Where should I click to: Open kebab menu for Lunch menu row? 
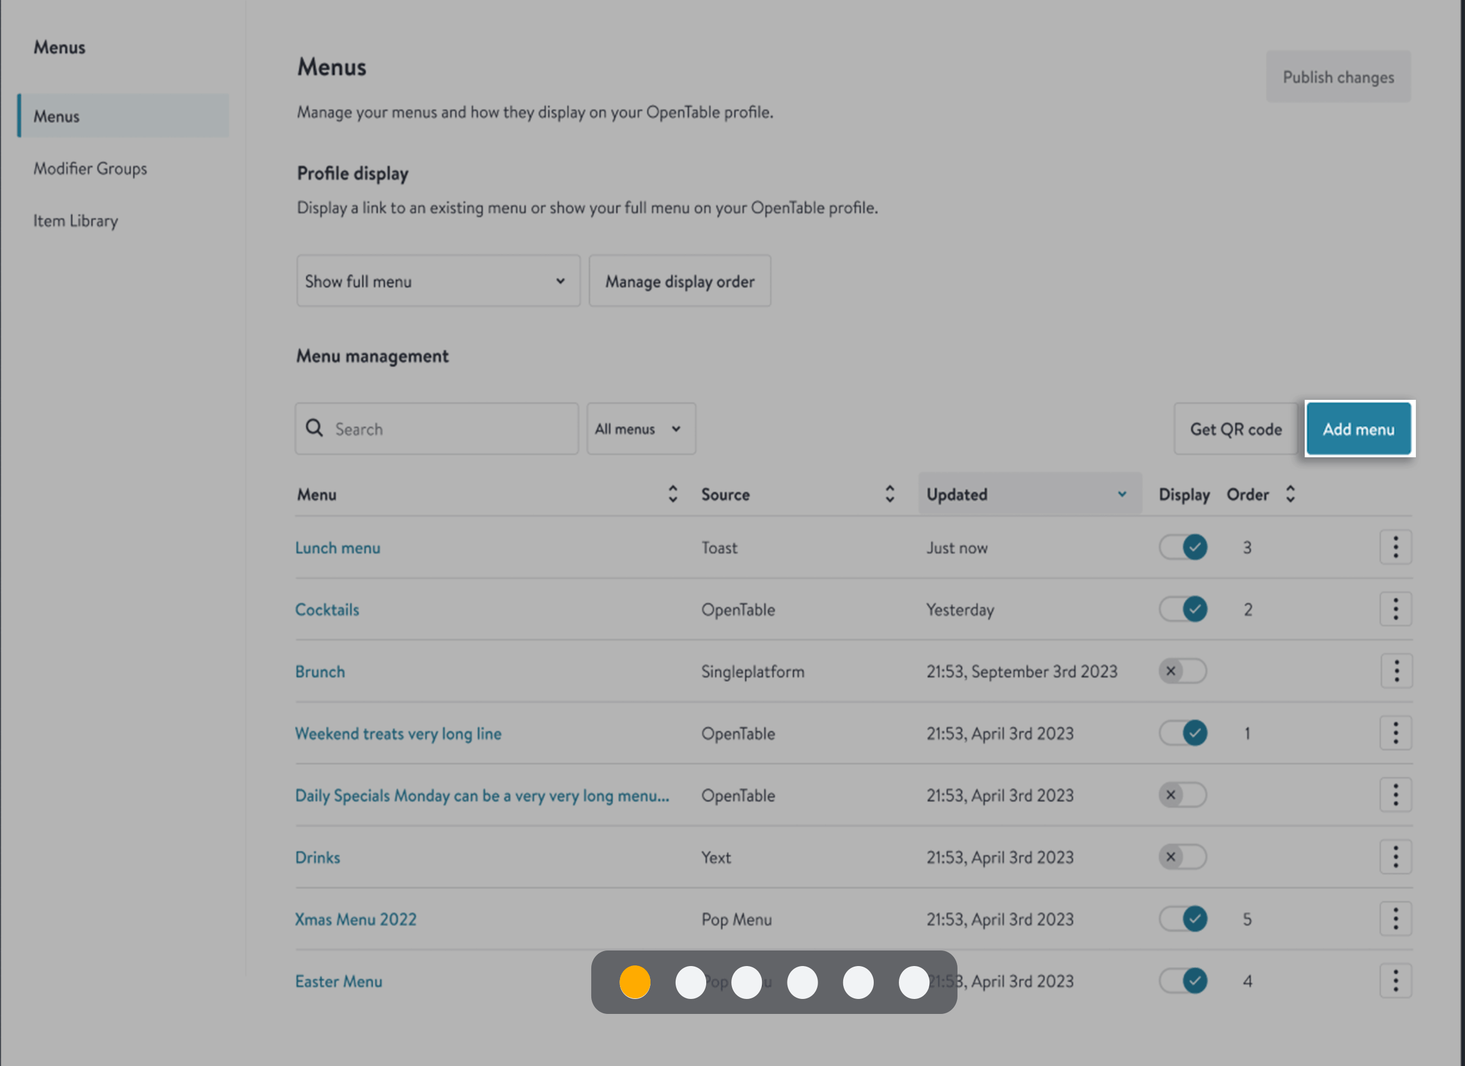(x=1395, y=547)
